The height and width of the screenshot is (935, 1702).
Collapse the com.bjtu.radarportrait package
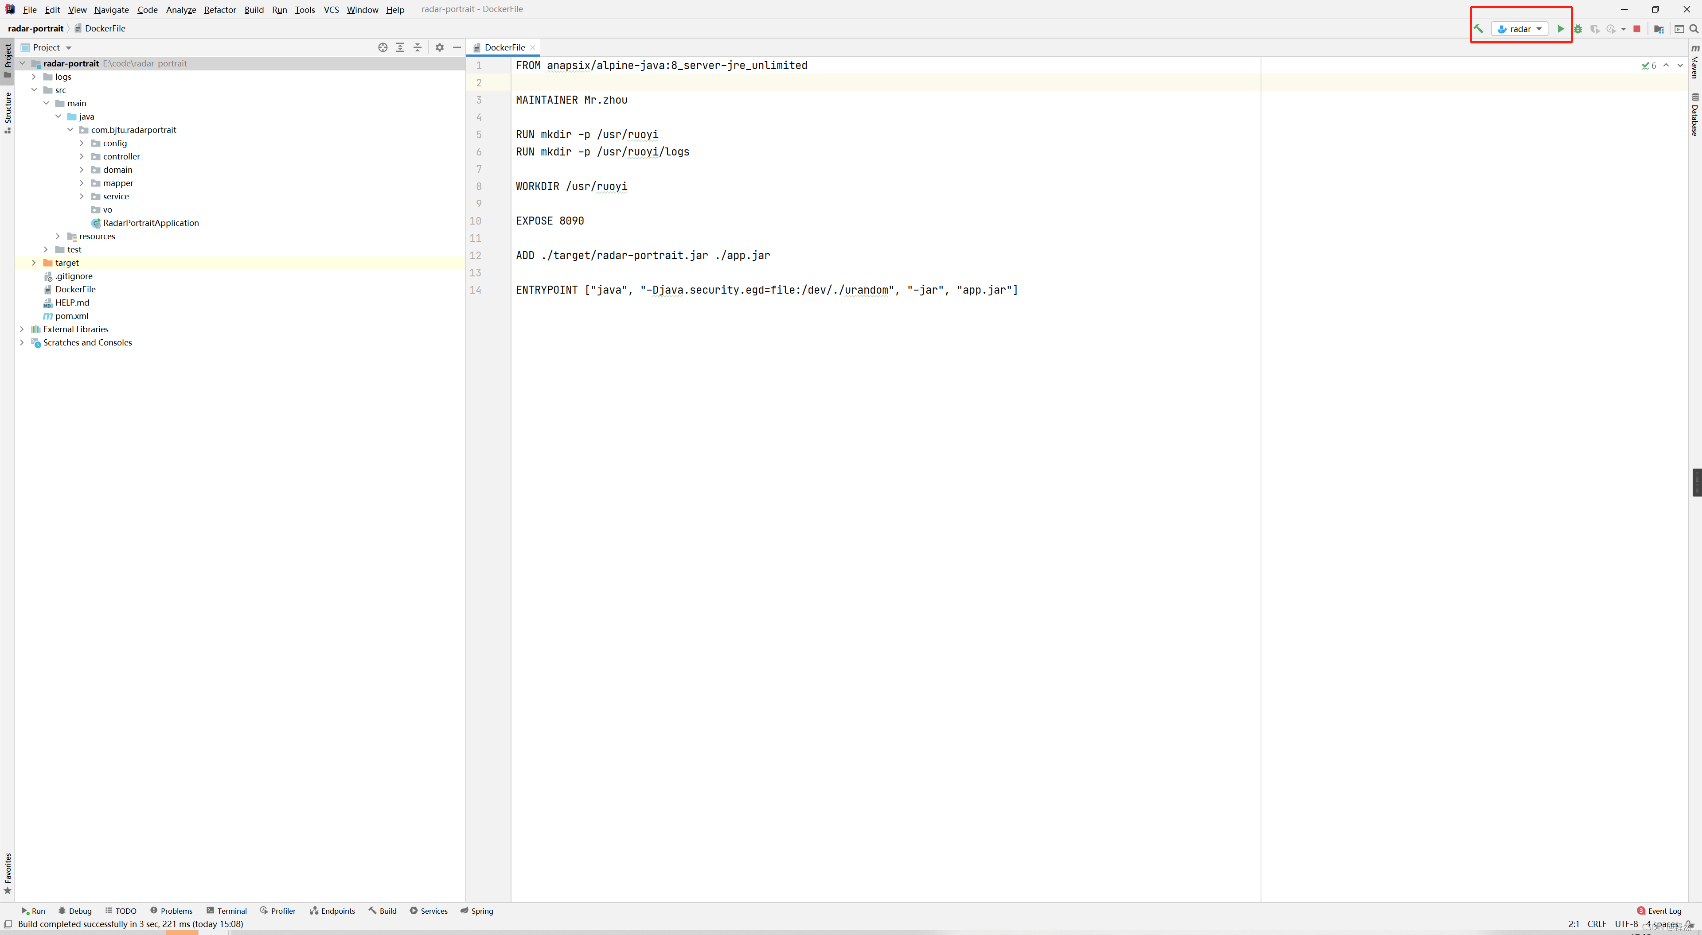point(70,129)
